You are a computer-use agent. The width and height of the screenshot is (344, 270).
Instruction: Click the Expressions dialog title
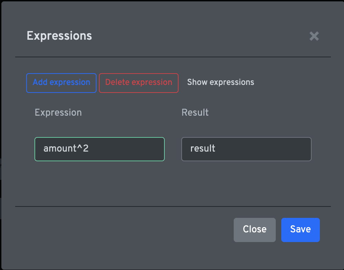[x=59, y=36]
